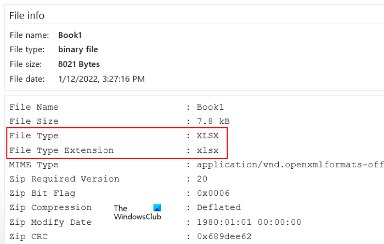This screenshot has width=384, height=244.
Task: Click the "8021 Bytes" file size value
Action: (80, 64)
